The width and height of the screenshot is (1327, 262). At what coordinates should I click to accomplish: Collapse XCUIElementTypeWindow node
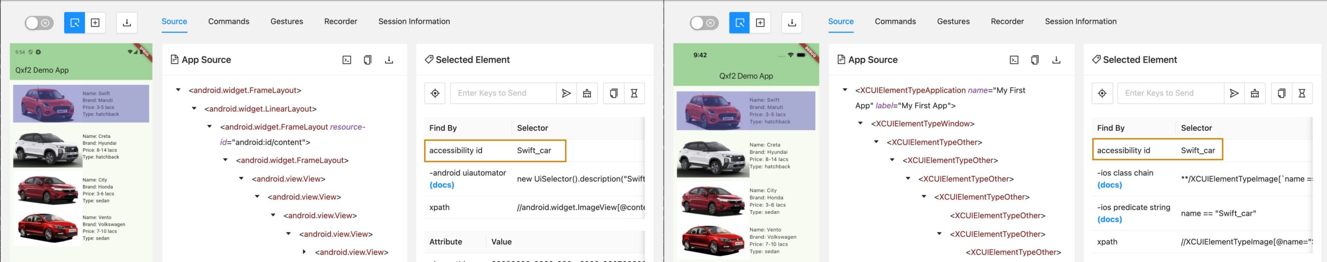point(860,124)
